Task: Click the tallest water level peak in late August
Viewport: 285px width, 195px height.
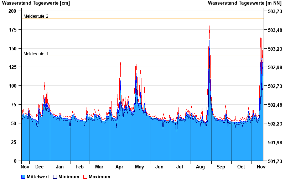Action: [209, 27]
